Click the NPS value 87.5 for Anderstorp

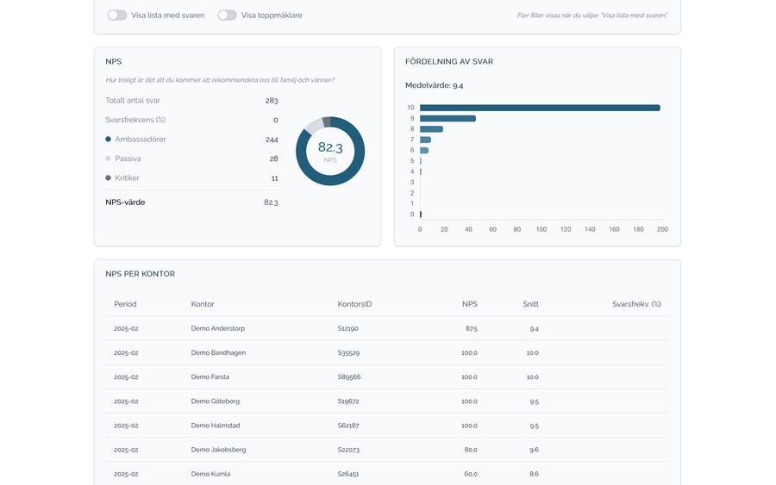472,328
